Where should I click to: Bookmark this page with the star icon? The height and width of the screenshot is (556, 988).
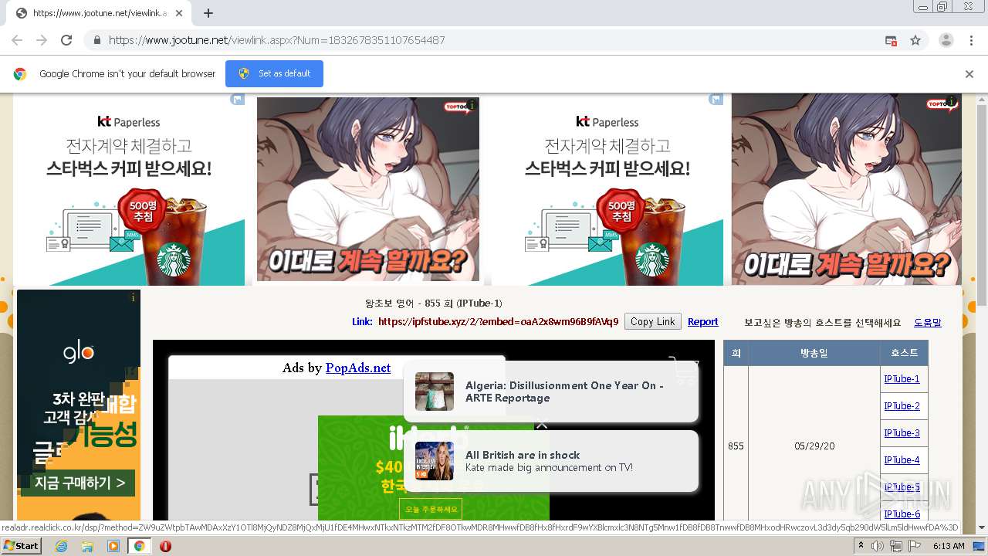(x=915, y=40)
